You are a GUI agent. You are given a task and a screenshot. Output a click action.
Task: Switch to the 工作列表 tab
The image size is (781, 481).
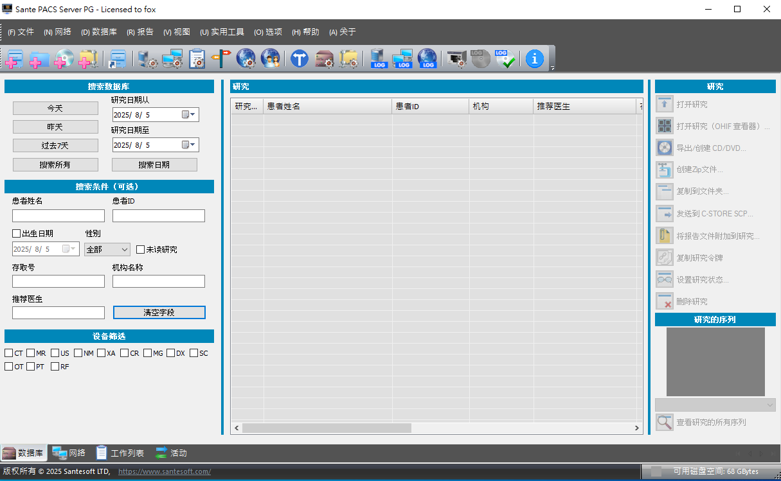click(120, 453)
